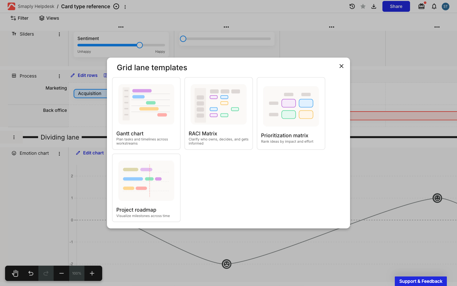Choose the Prioritization matrix template
The width and height of the screenshot is (457, 286).
[291, 113]
